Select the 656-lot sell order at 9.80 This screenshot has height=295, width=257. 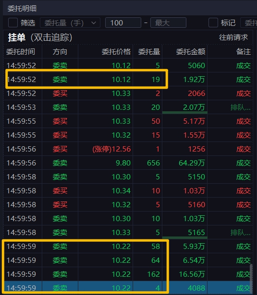click(128, 163)
